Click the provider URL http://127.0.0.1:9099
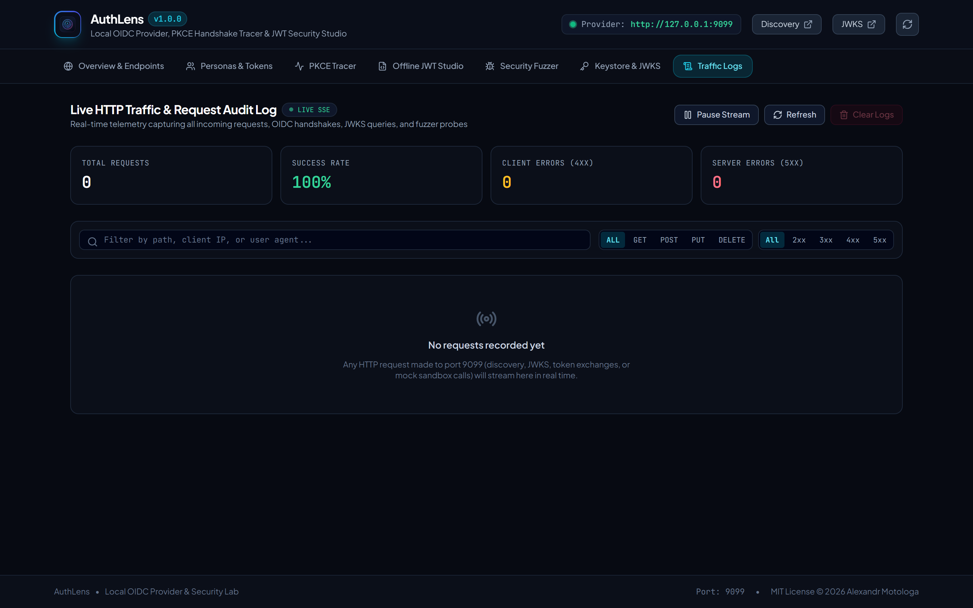Viewport: 973px width, 608px height. (x=681, y=24)
